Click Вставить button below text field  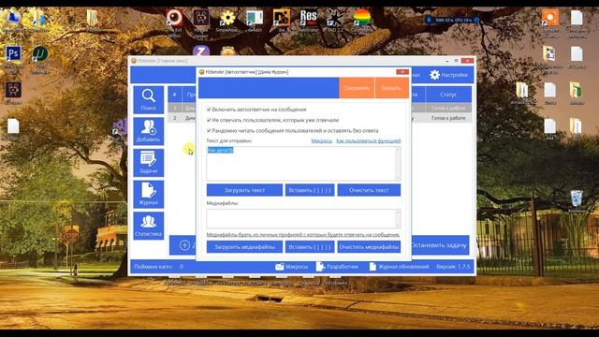tap(310, 190)
